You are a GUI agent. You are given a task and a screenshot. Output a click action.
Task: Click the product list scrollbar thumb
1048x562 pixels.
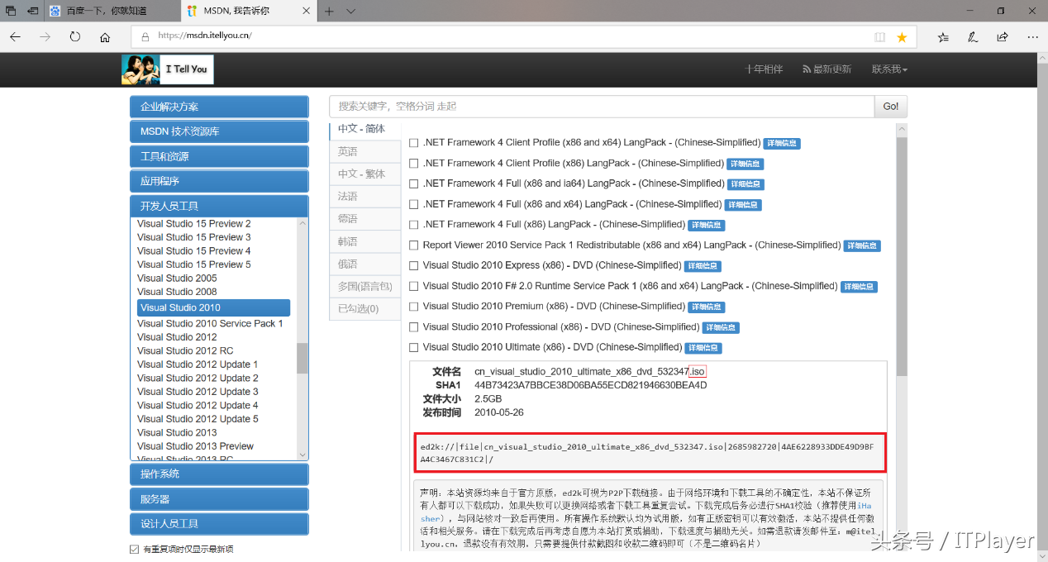(302, 358)
